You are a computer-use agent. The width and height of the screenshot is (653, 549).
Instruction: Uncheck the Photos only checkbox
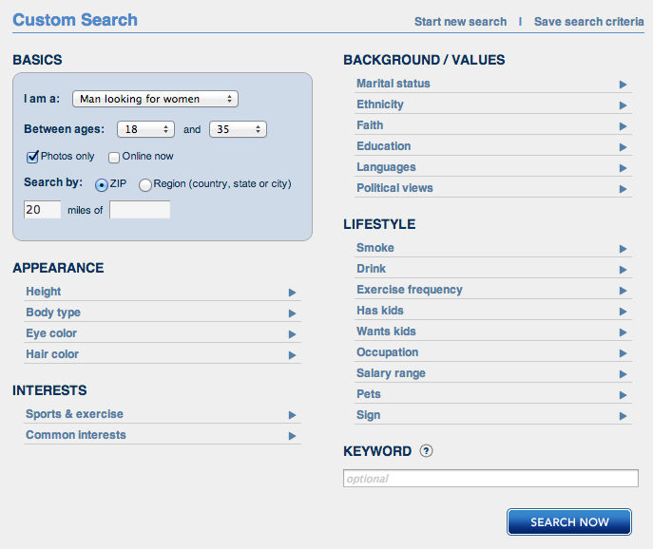(x=32, y=157)
